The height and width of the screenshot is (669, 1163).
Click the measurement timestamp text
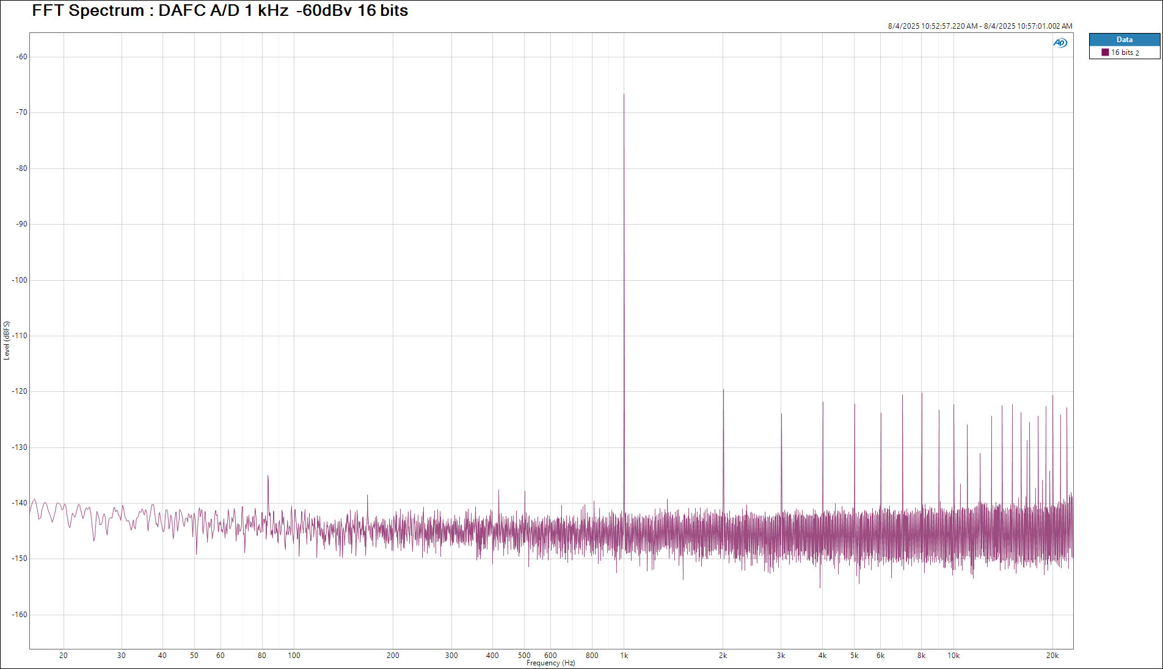(x=980, y=26)
